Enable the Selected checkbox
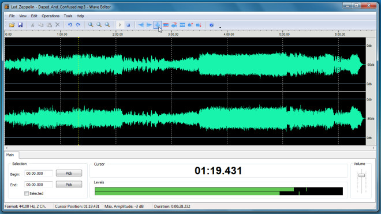The width and height of the screenshot is (381, 214). [x=27, y=193]
